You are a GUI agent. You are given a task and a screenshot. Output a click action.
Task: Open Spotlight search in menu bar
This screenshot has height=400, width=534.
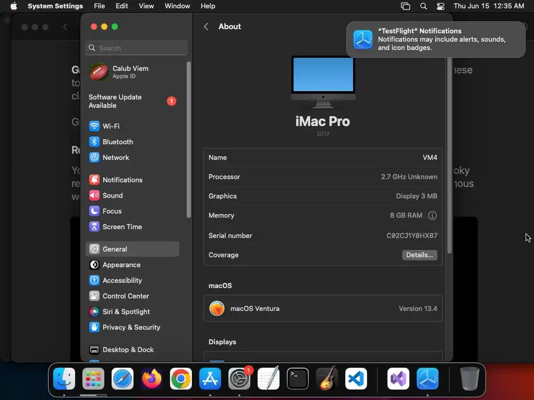[423, 6]
